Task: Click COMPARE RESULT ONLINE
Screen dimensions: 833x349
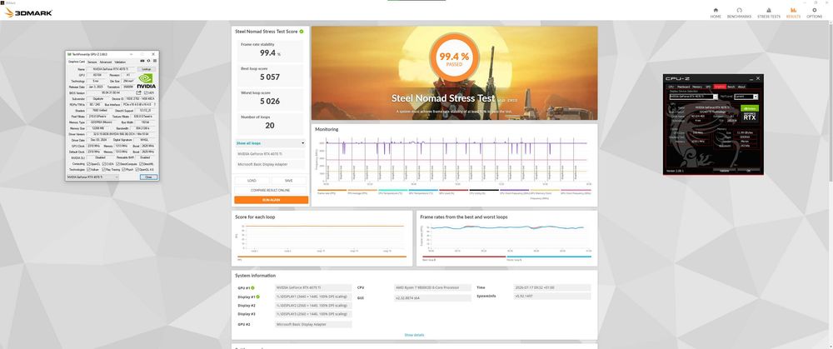Action: [x=271, y=190]
